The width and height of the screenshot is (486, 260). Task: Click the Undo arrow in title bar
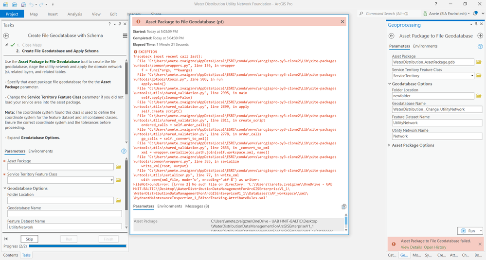[31, 4]
